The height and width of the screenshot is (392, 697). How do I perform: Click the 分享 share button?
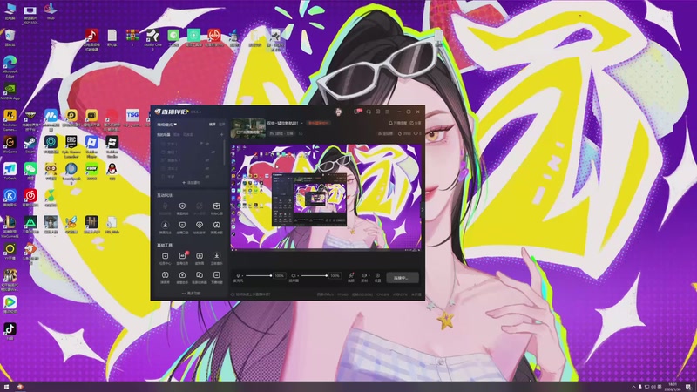pos(416,123)
